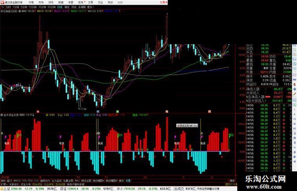
Task: Switch to 60-minute period via sidebar '60'
Action: point(294,129)
